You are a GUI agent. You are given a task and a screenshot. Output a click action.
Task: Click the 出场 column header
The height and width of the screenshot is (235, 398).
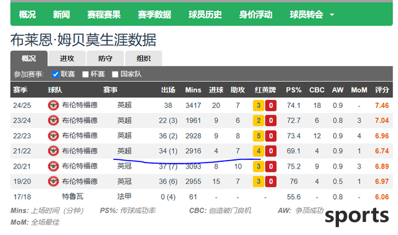tap(168, 90)
